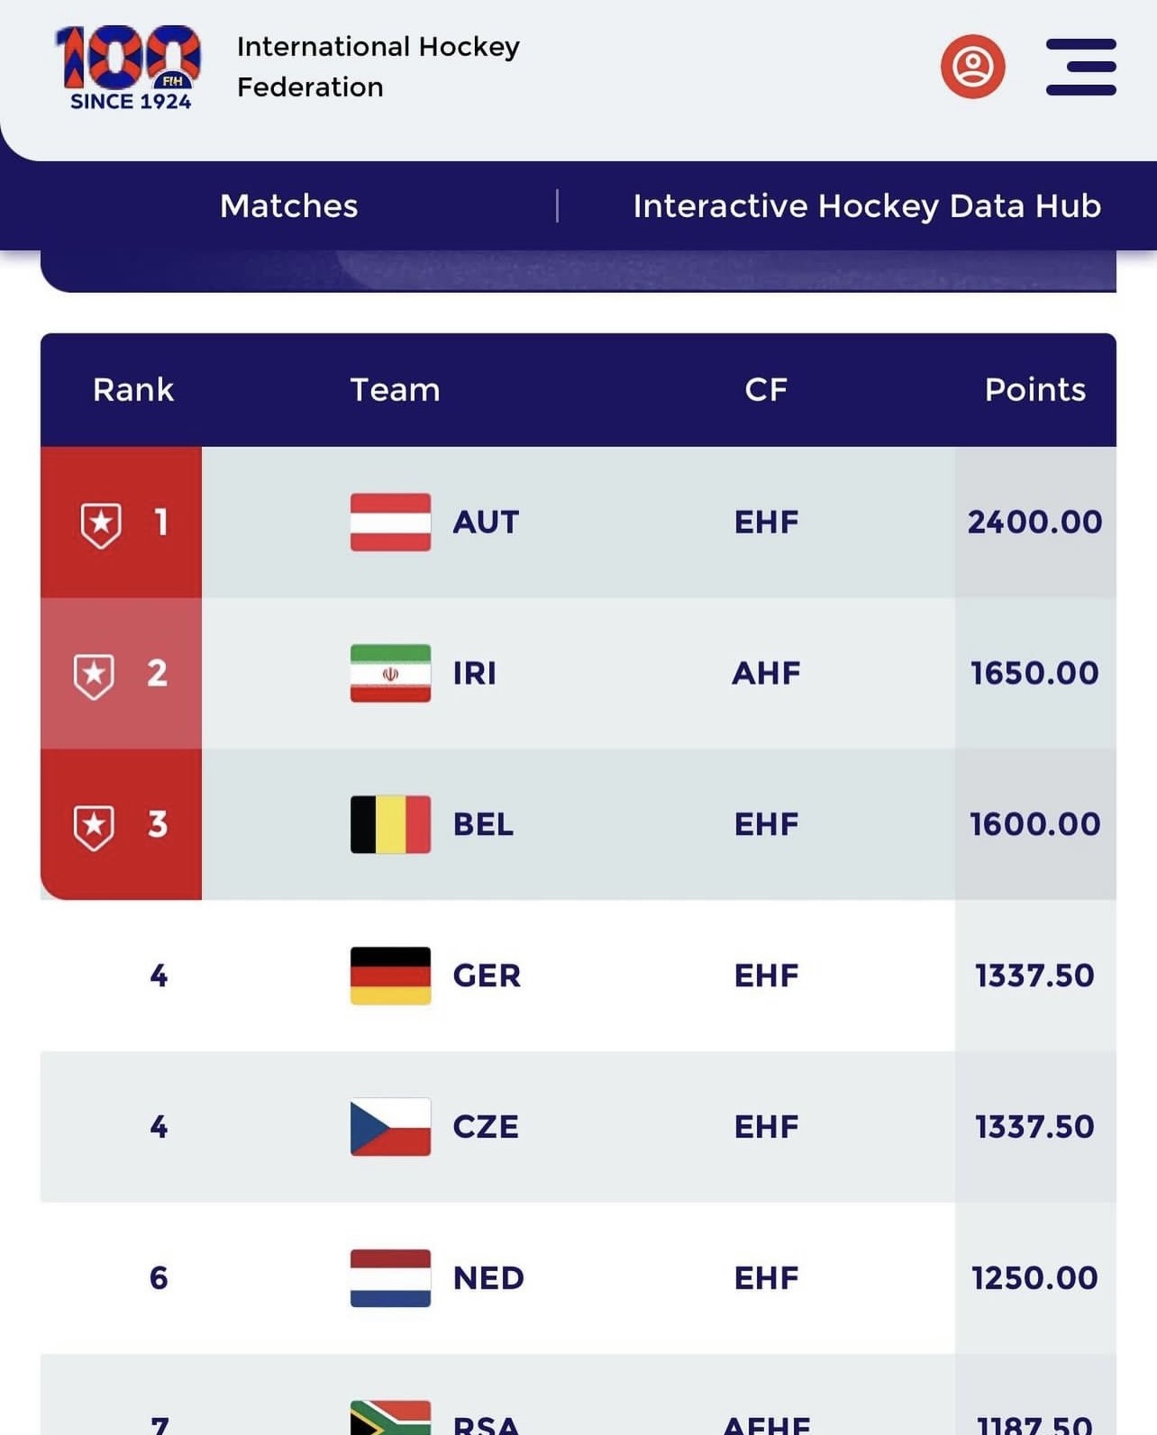
Task: Select the NED team name
Action: click(x=488, y=1277)
